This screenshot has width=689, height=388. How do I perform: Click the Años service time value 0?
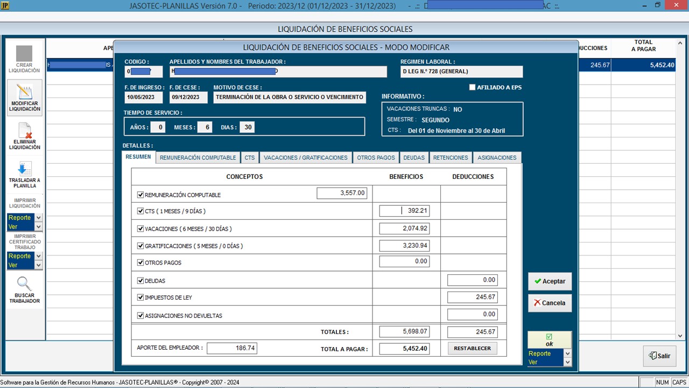pyautogui.click(x=158, y=128)
